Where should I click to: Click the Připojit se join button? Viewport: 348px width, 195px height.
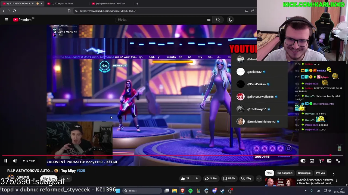point(49,178)
